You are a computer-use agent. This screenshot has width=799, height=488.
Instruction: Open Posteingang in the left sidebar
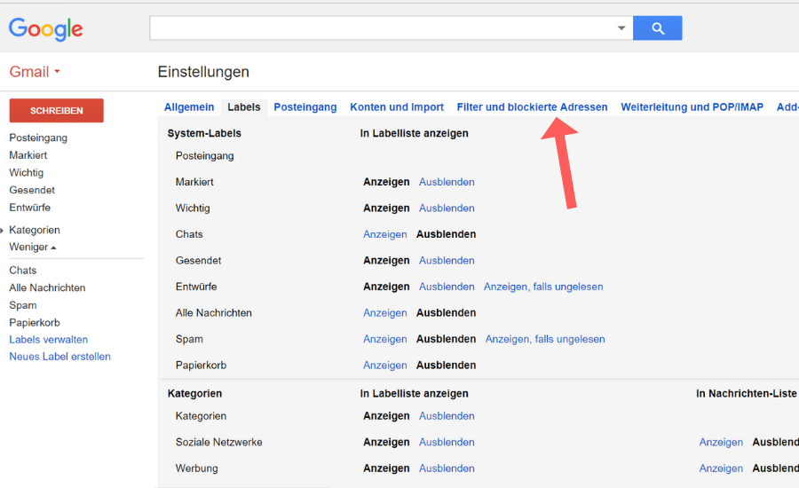[38, 138]
